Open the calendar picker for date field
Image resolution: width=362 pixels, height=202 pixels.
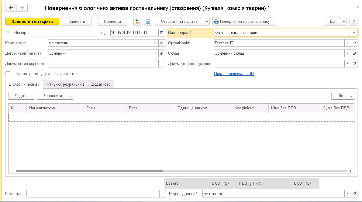[161, 33]
